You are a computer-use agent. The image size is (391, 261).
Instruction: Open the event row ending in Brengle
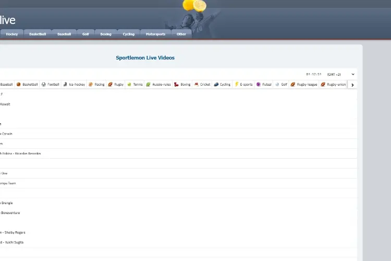[178, 203]
